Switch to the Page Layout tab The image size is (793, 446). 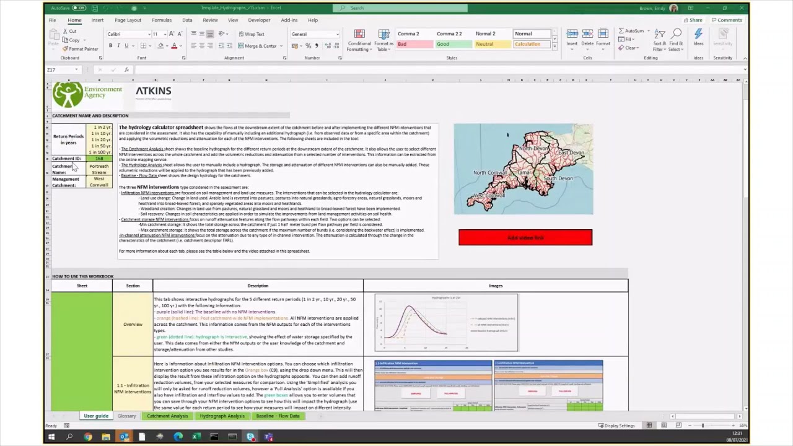coord(128,20)
